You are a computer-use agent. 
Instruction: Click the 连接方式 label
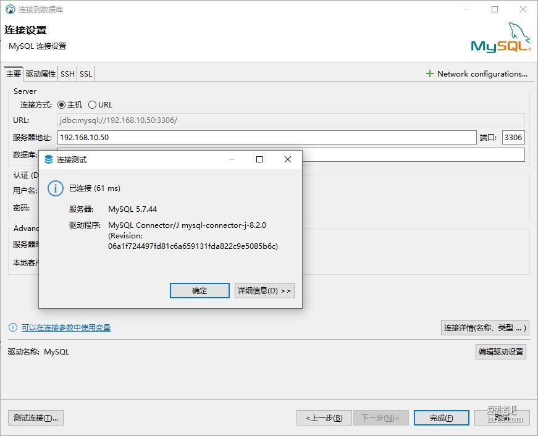36,104
